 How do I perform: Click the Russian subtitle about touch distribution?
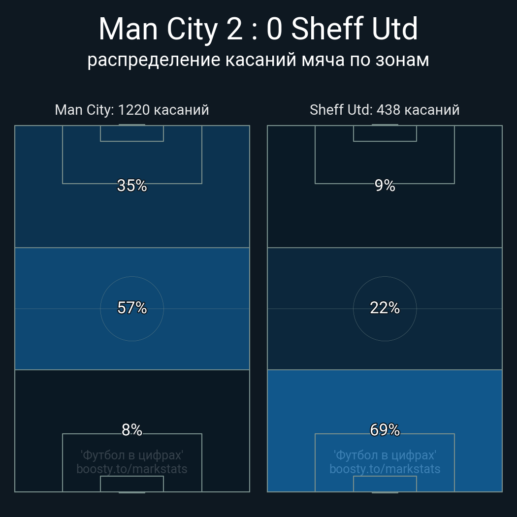[x=258, y=60]
